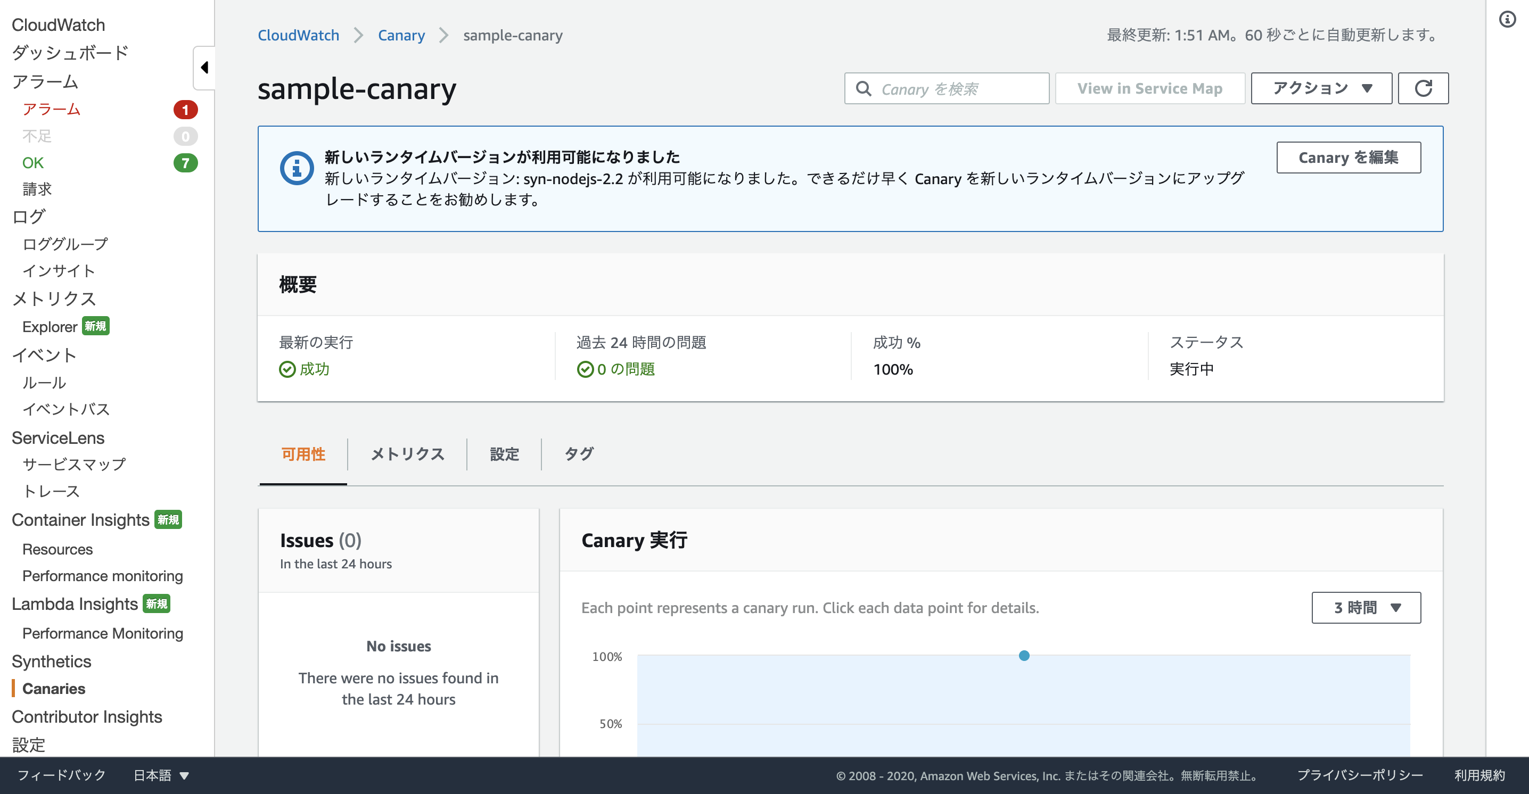Image resolution: width=1529 pixels, height=794 pixels.
Task: Click the grey 不足 count badge 0
Action: click(x=185, y=136)
